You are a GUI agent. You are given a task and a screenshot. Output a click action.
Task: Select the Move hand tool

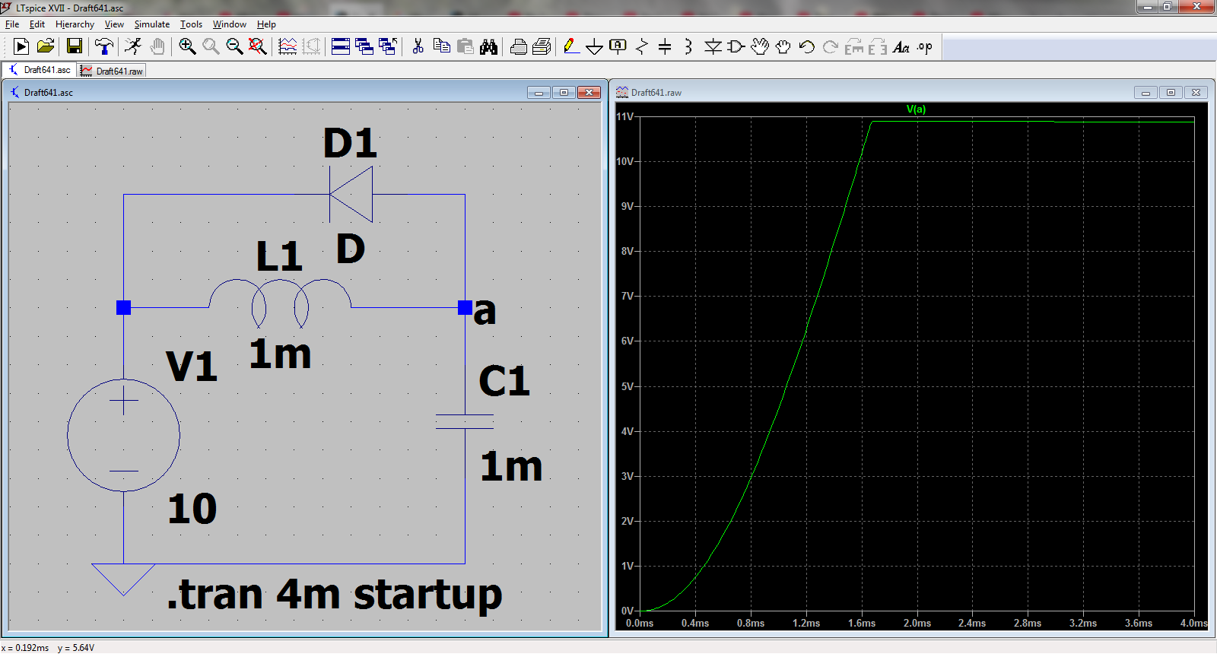[759, 46]
